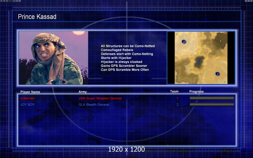Click the green supply marker at map bottom-left
The width and height of the screenshot is (253, 158).
179,79
